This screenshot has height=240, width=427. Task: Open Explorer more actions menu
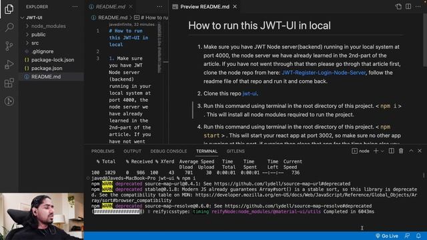pyautogui.click(x=75, y=7)
